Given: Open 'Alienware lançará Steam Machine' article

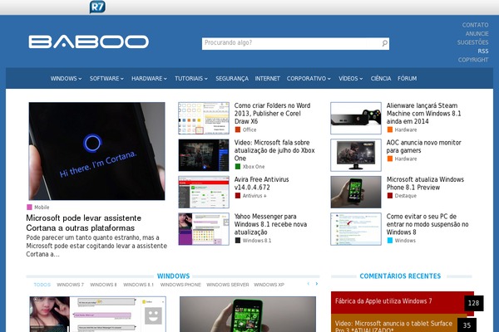Looking at the screenshot, I should [x=423, y=114].
